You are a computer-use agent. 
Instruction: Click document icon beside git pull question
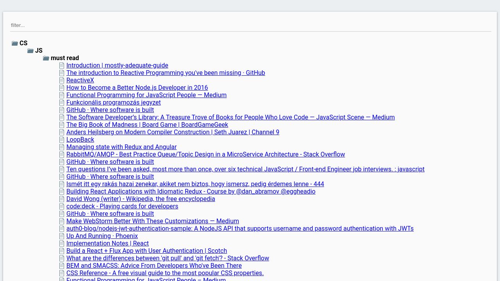coord(62,258)
